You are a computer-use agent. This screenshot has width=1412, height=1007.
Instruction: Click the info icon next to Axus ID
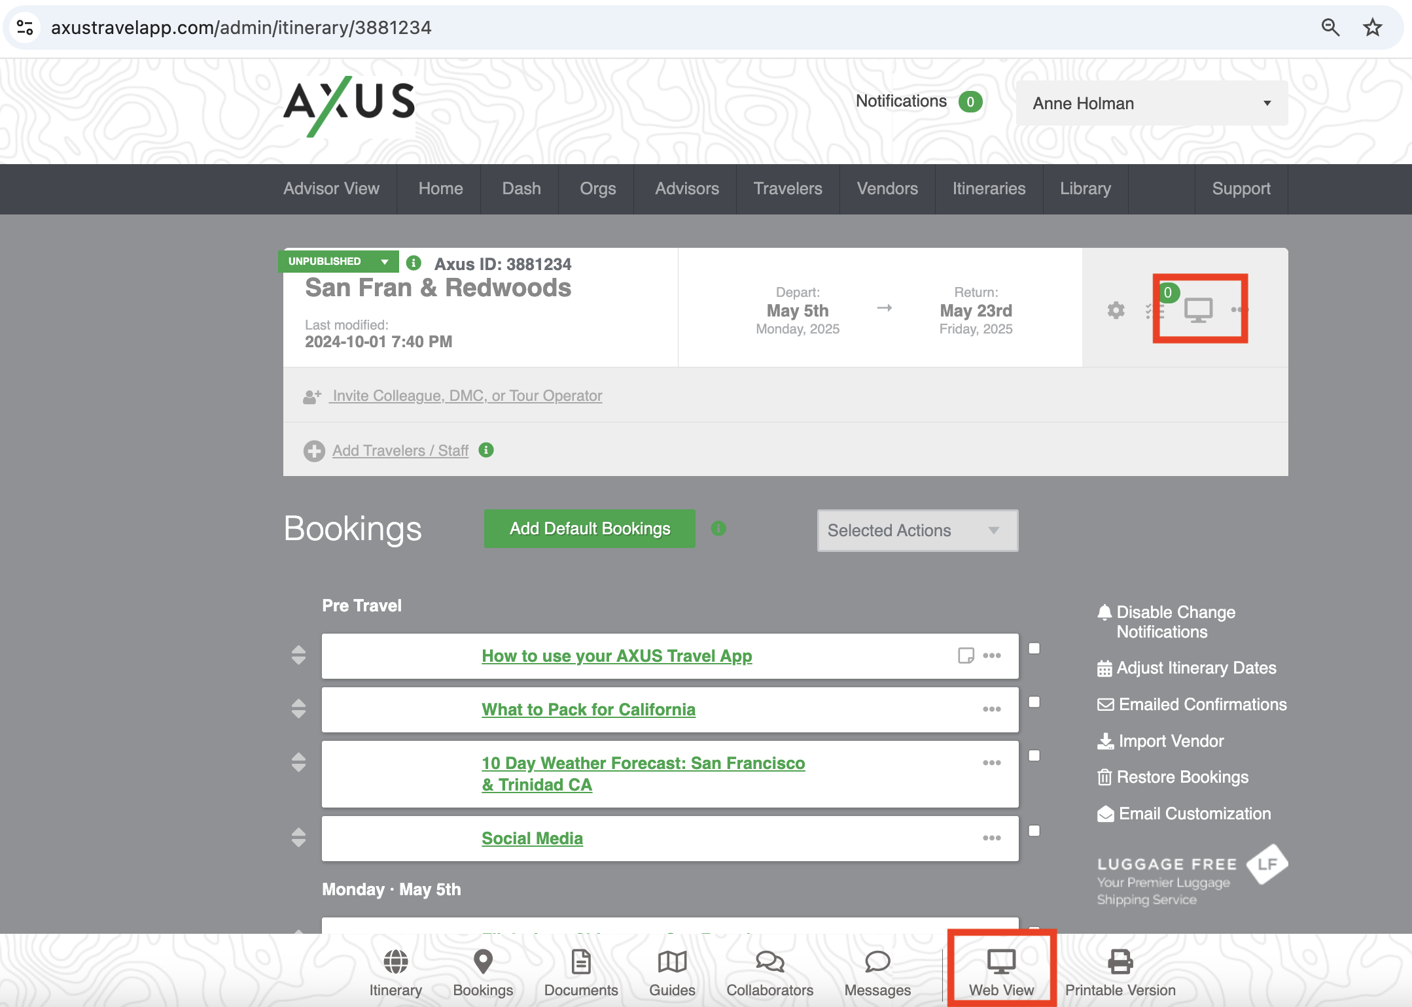click(414, 263)
